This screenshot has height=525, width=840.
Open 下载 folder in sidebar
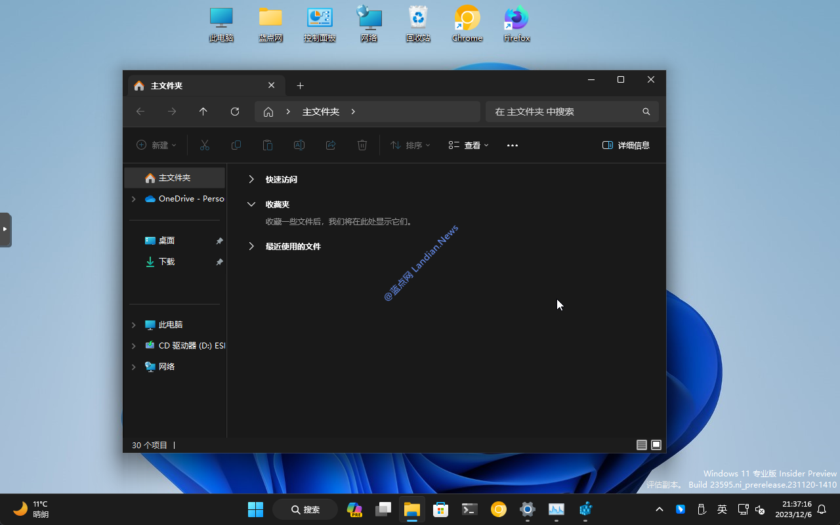point(167,261)
